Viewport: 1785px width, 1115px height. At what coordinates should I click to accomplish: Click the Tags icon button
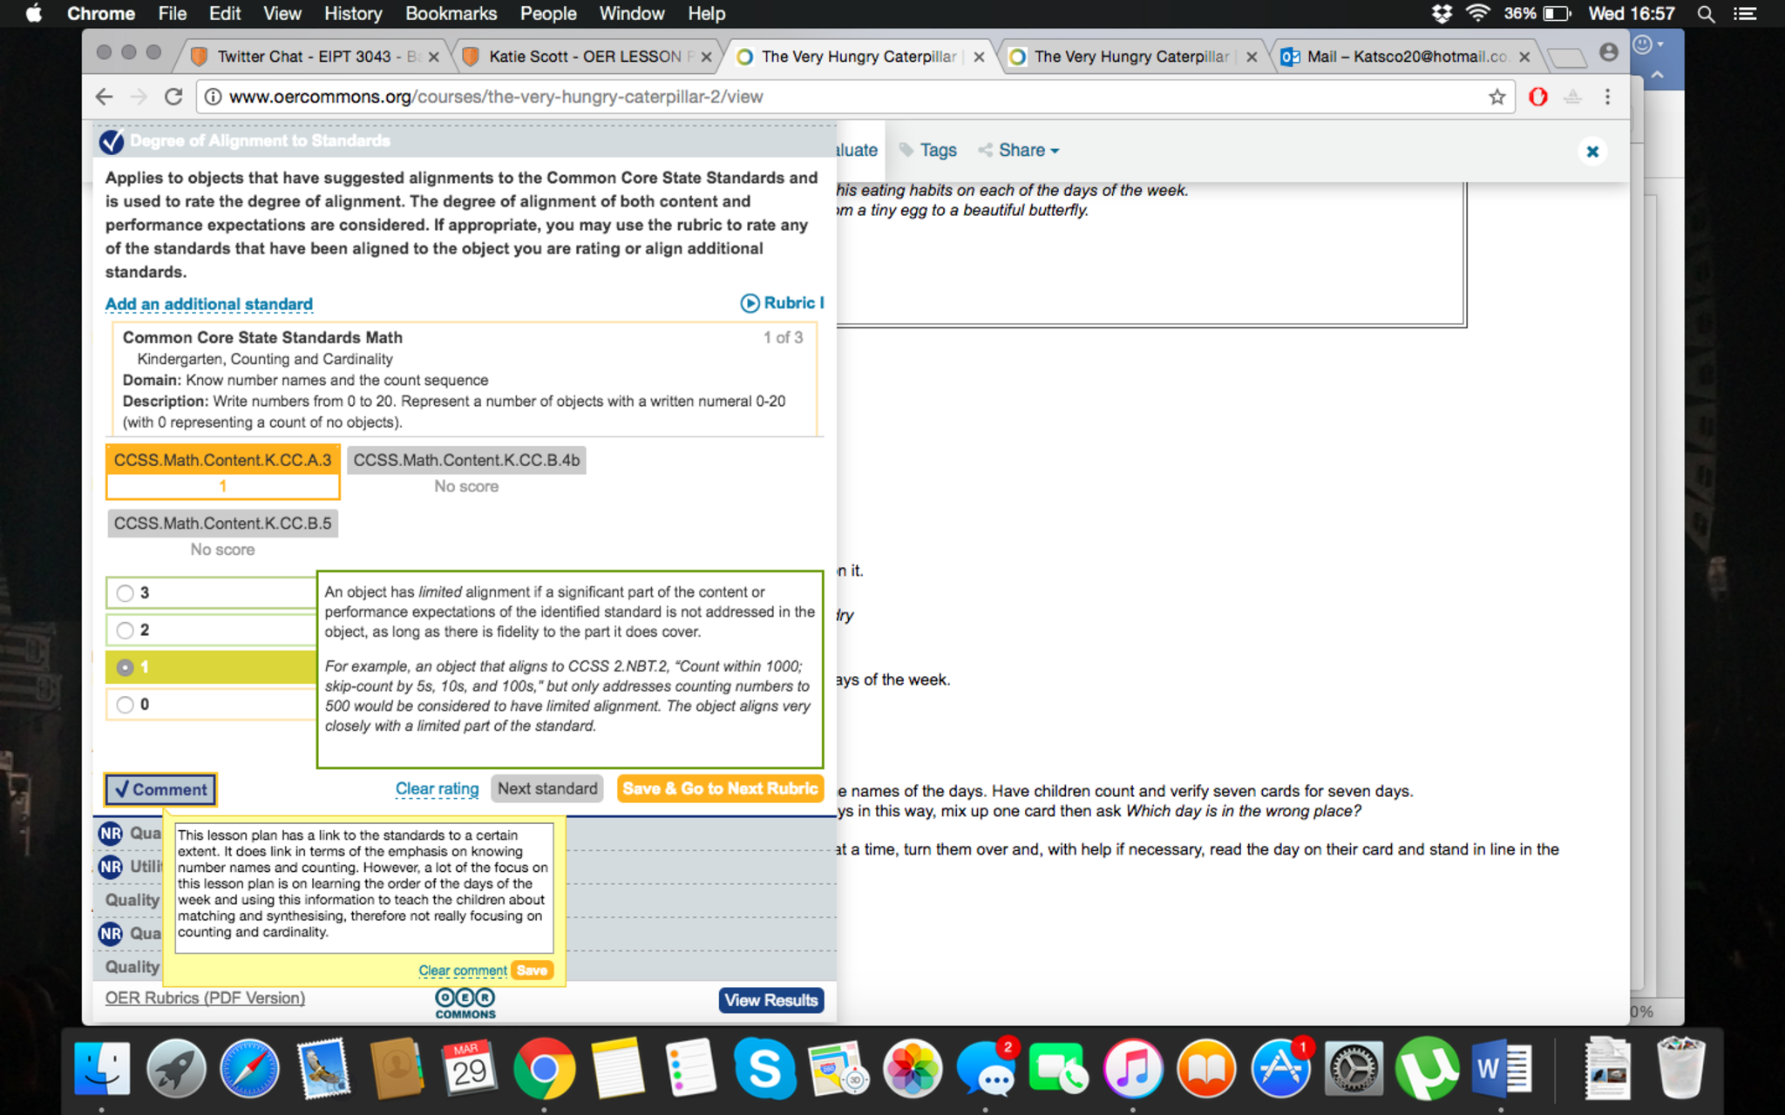927,150
